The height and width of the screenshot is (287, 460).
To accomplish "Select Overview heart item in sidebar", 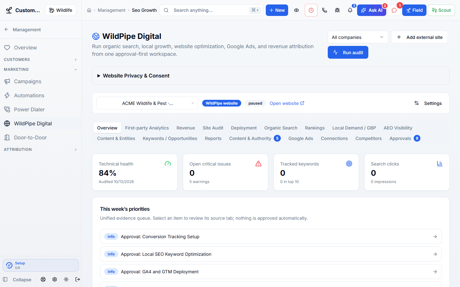I will pos(41,48).
